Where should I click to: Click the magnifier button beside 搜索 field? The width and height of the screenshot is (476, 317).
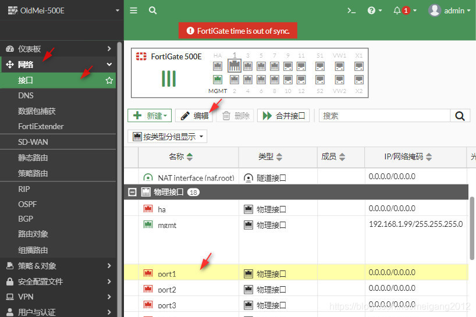460,116
